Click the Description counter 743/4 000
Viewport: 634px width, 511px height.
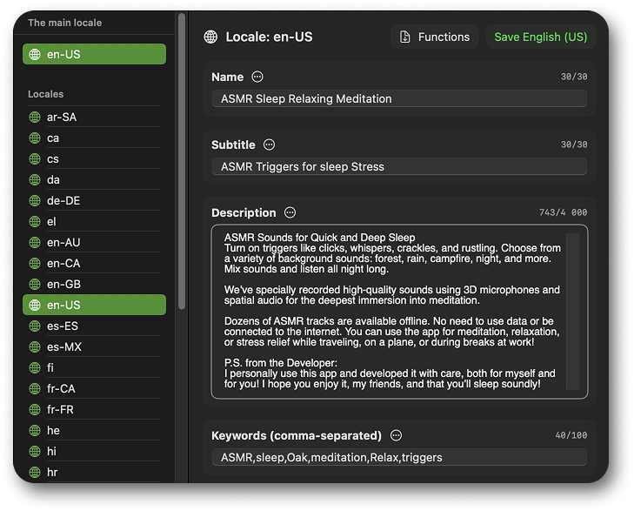[563, 212]
